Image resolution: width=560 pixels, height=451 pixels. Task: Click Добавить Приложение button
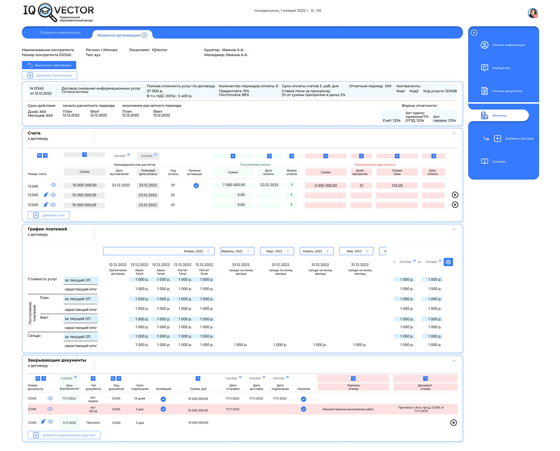tap(50, 75)
